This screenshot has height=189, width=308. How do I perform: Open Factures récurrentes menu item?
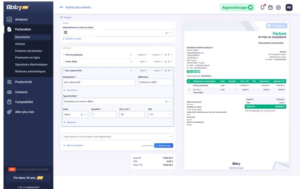[x=29, y=51]
